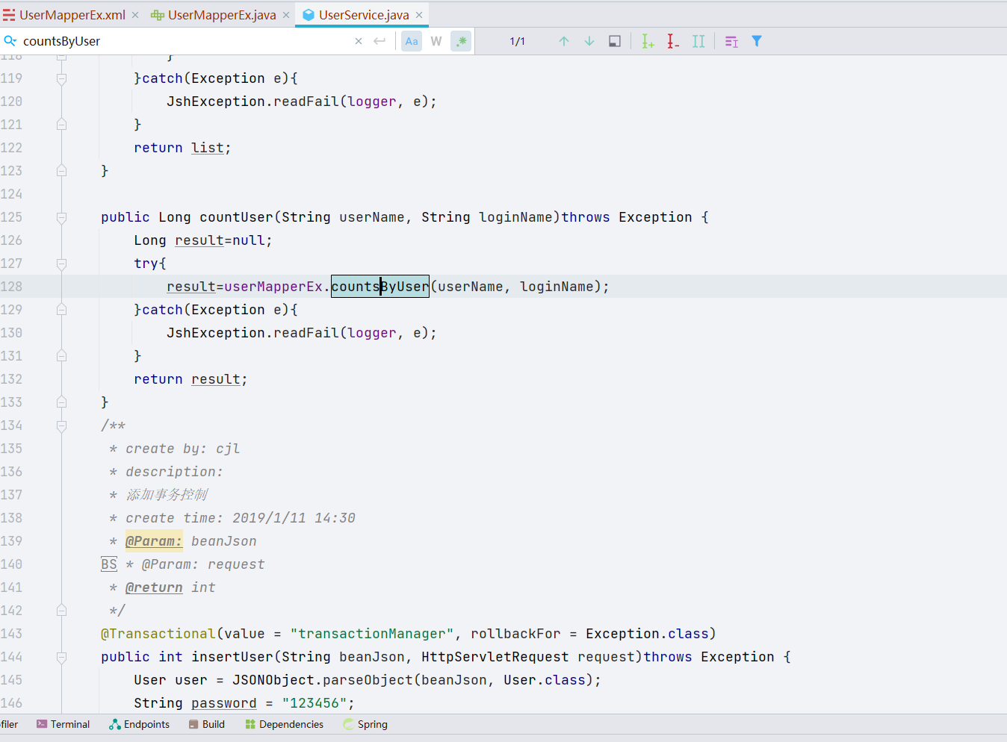
Task: Collapse the Javadoc comment block fold arrow
Action: (61, 426)
